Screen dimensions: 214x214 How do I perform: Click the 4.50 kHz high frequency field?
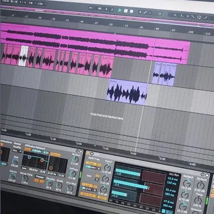(37, 151)
